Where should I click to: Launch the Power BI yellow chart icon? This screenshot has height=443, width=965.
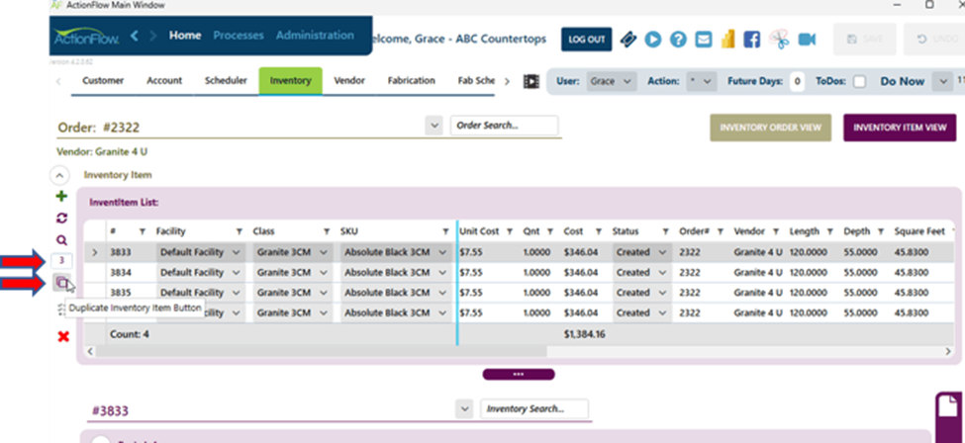tap(728, 40)
